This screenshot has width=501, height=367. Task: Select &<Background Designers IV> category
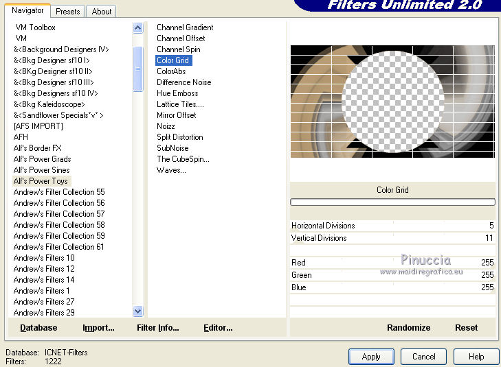61,49
